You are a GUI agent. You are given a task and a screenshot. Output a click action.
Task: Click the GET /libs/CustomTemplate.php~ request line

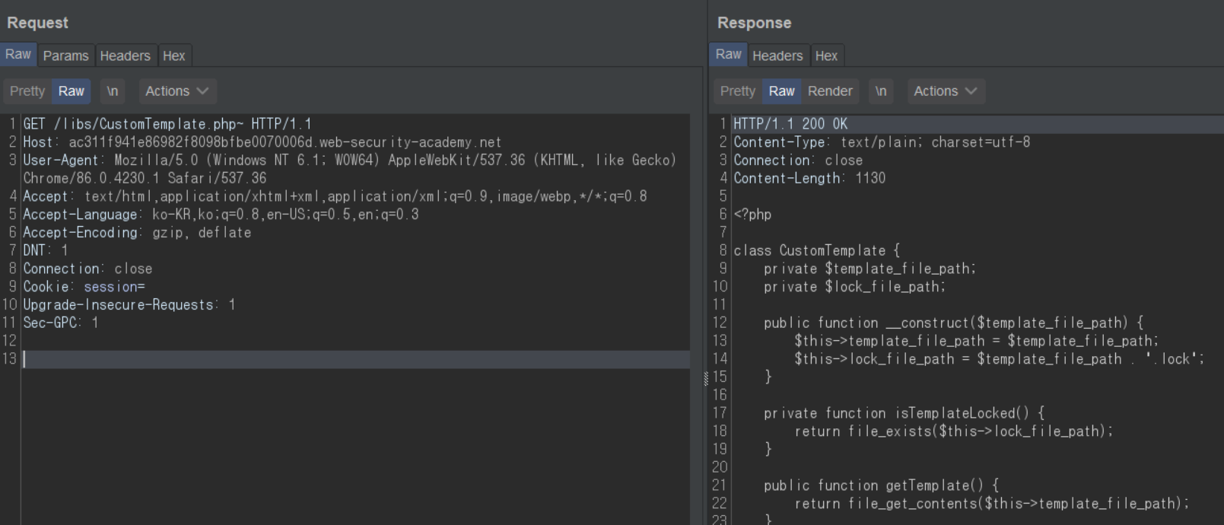pos(167,124)
